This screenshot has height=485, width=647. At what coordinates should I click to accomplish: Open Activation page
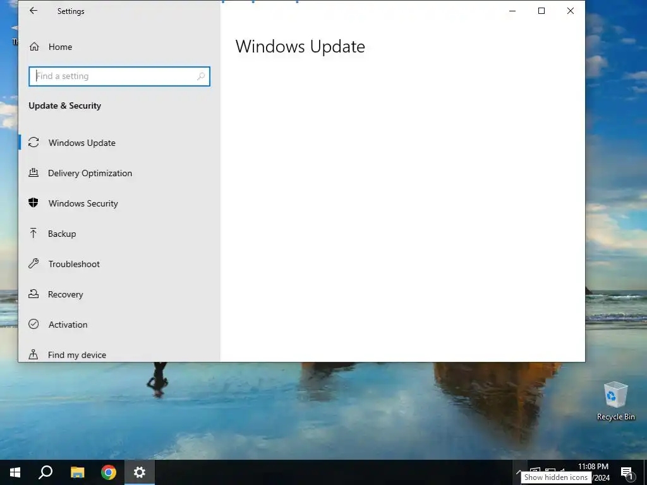[x=119, y=325]
